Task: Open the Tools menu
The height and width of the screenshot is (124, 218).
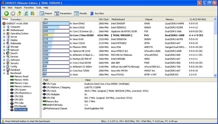Action: point(39,8)
